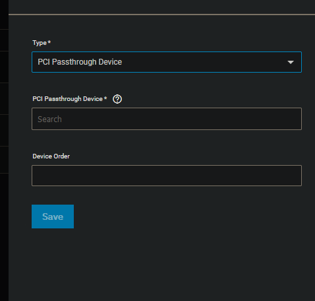Click the asterisk after PCI Passthrough Device label

[105, 98]
